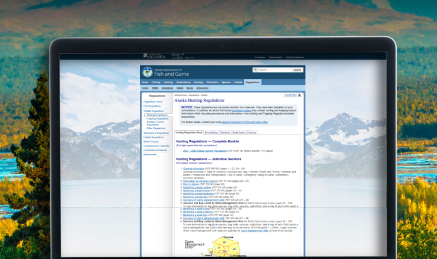Click Fishing in the light-blue sub-navigation bar
Viewport: 437px width, 259px height.
[145, 88]
